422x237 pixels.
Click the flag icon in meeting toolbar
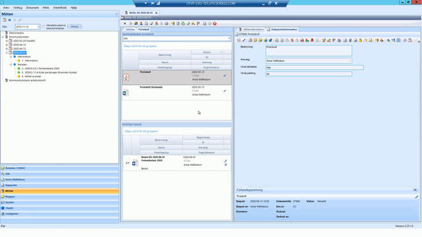point(198,24)
